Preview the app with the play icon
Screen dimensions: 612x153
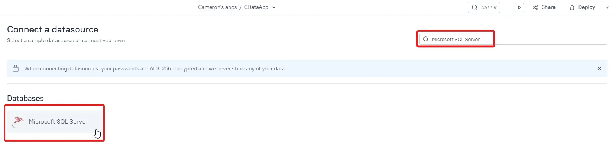[x=519, y=7]
